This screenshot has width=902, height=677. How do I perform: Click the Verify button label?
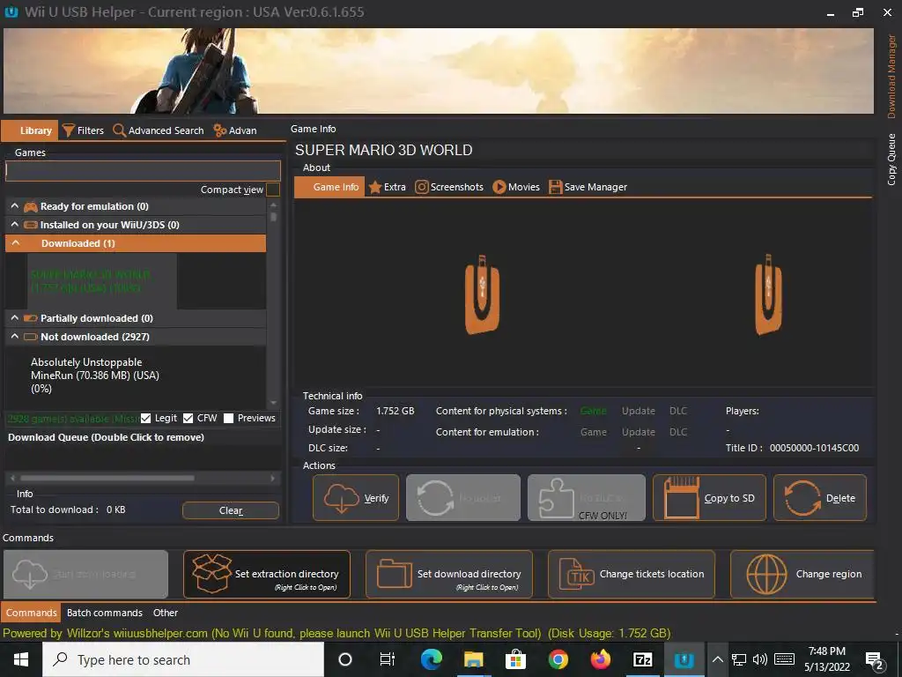(x=377, y=498)
